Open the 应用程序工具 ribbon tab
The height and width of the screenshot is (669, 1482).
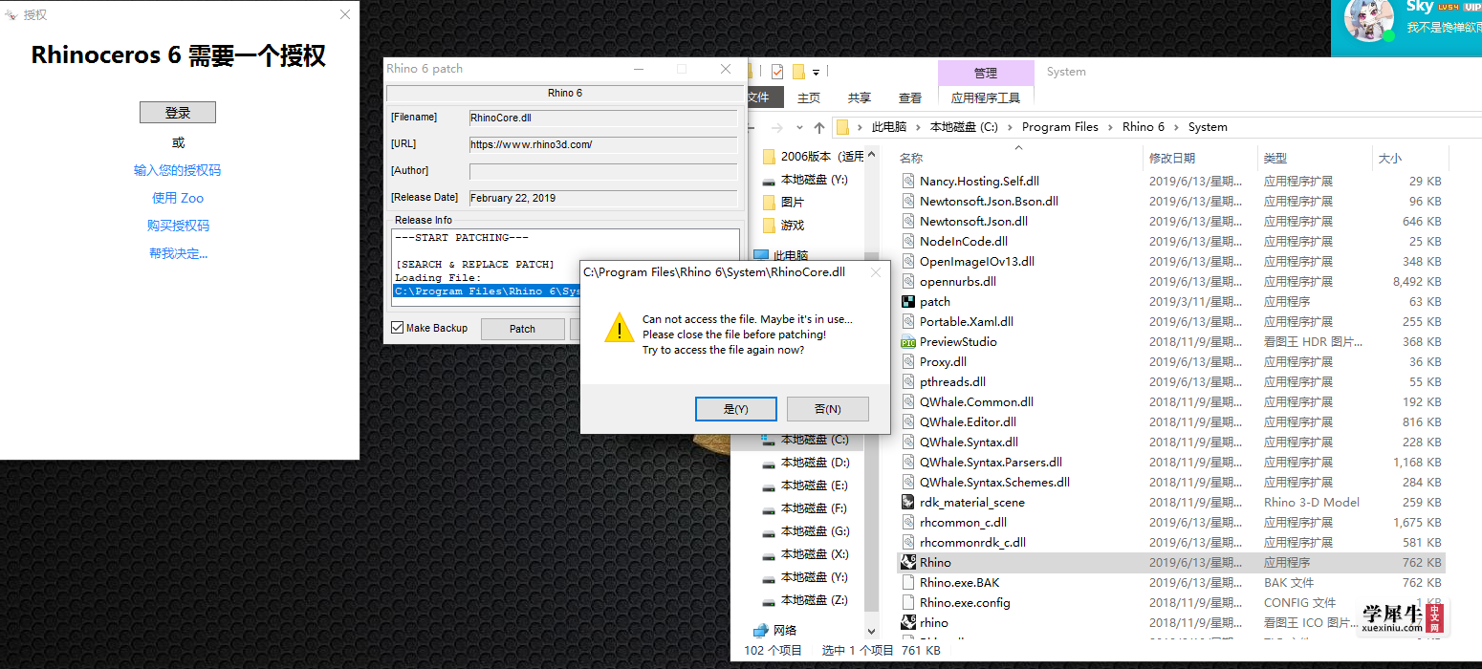(x=986, y=97)
